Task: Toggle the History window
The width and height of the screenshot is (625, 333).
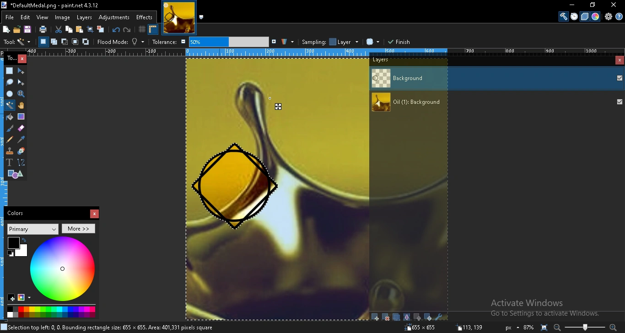Action: 574,16
